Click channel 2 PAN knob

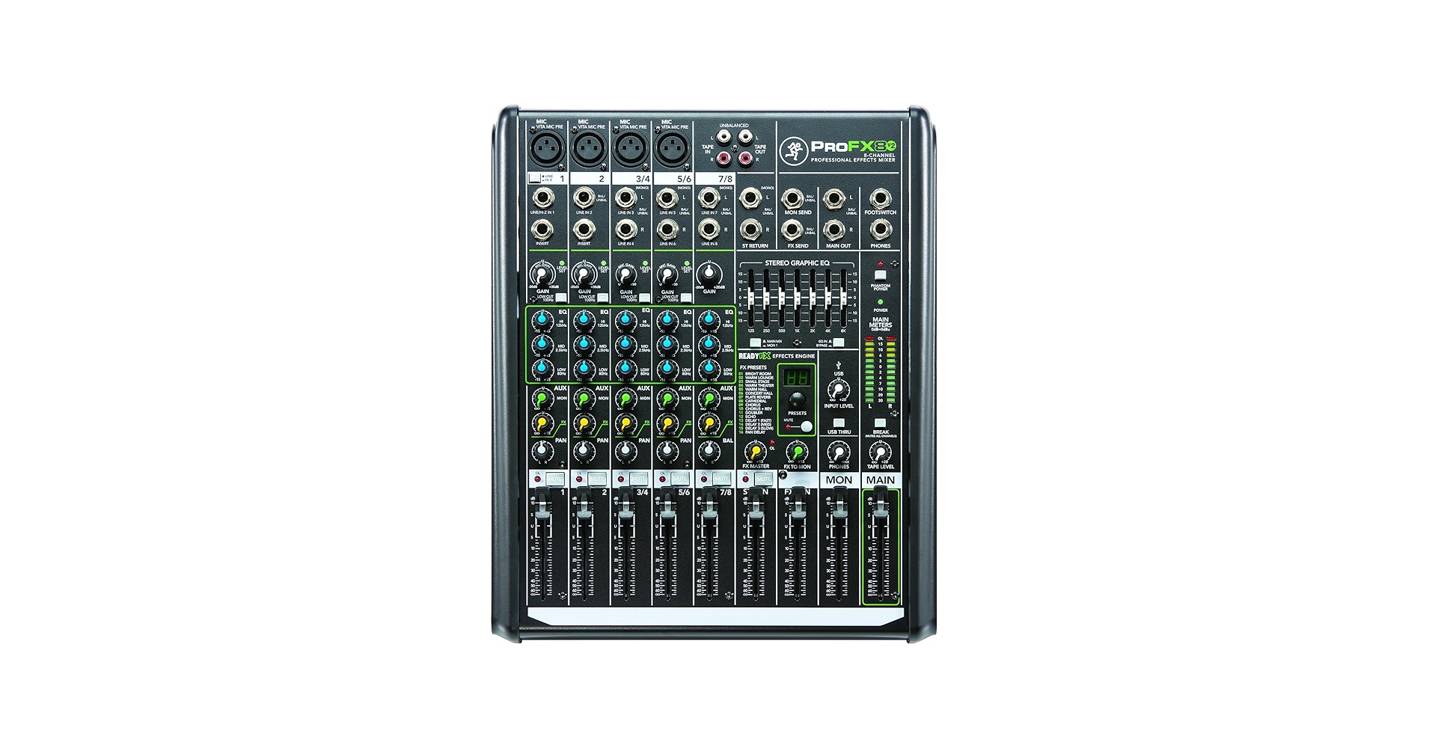tap(582, 451)
